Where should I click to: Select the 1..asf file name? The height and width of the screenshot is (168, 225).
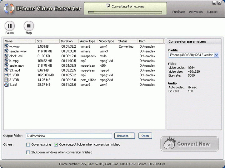(13, 85)
